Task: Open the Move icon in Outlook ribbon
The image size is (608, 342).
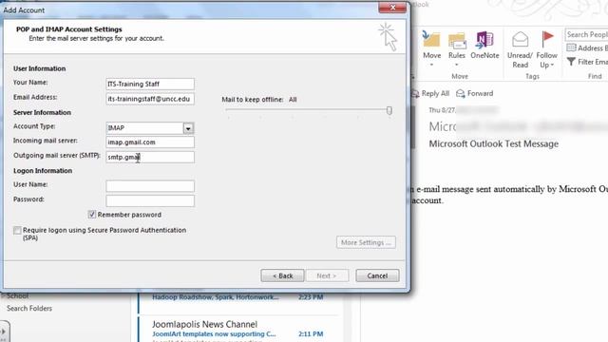Action: (431, 40)
